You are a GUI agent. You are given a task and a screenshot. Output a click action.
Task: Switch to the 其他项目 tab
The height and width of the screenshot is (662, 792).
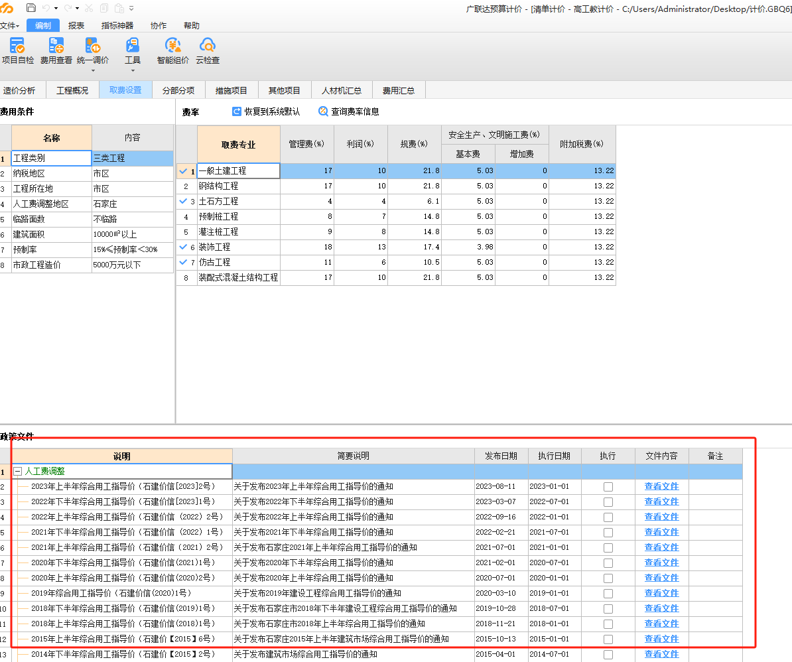click(285, 90)
